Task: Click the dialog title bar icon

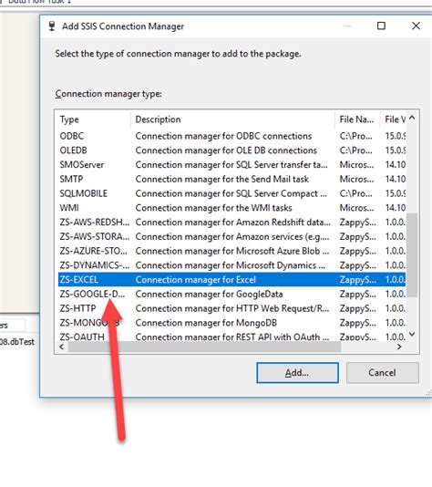Action: [x=52, y=26]
